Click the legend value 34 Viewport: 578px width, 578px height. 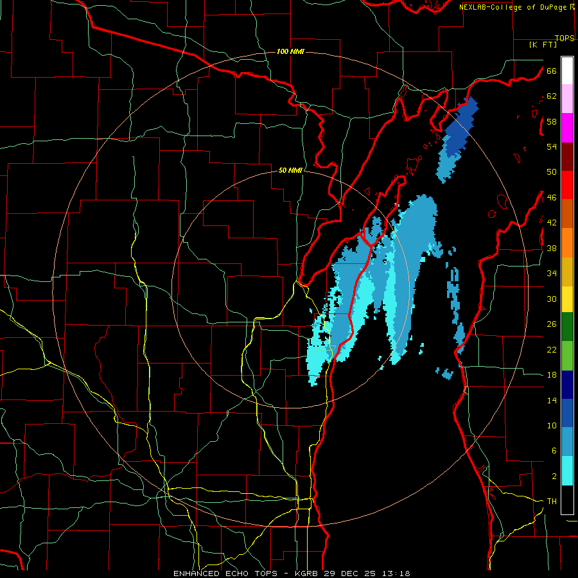[x=552, y=274]
